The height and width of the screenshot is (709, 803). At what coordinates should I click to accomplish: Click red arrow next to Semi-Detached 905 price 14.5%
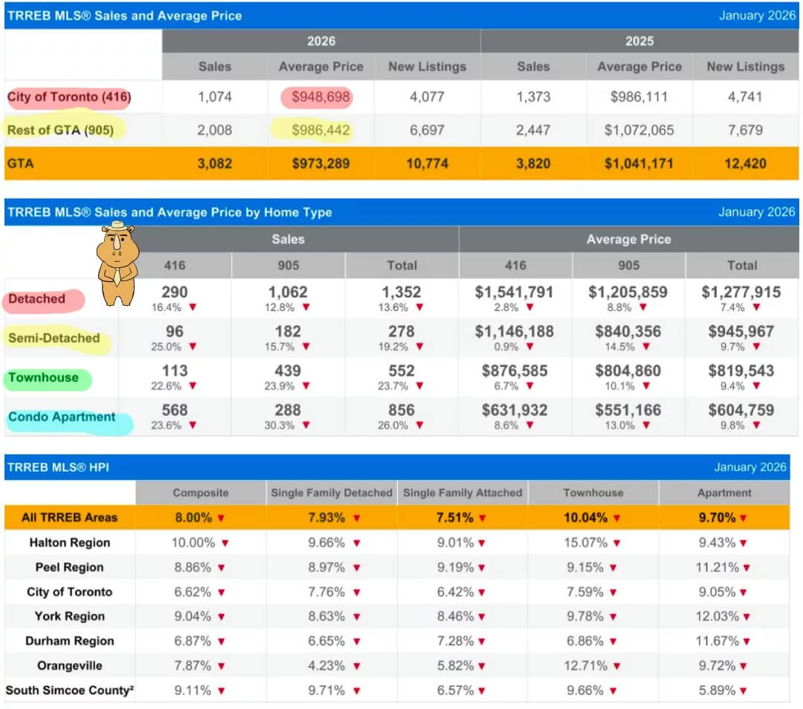pyautogui.click(x=646, y=347)
